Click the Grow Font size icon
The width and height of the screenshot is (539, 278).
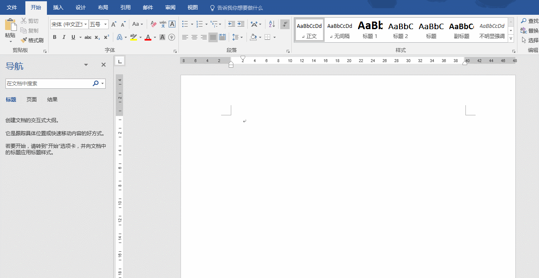[114, 24]
